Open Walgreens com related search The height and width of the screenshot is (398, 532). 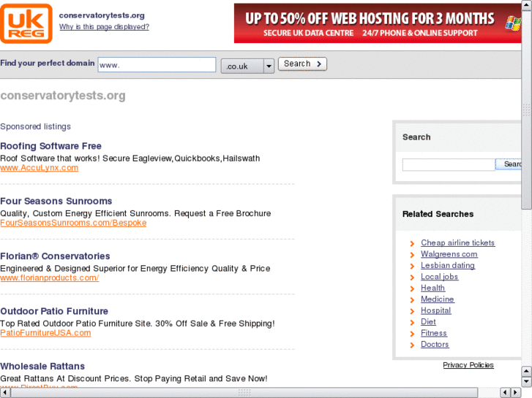449,254
